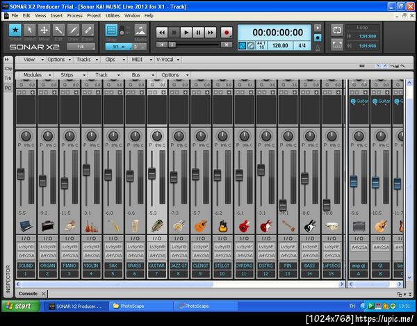The height and width of the screenshot is (326, 417).
Task: Toggle the metronome icon
Action: click(x=318, y=47)
